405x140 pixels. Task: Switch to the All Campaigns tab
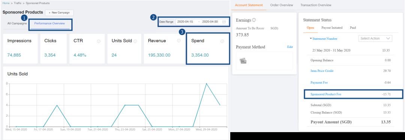17,24
